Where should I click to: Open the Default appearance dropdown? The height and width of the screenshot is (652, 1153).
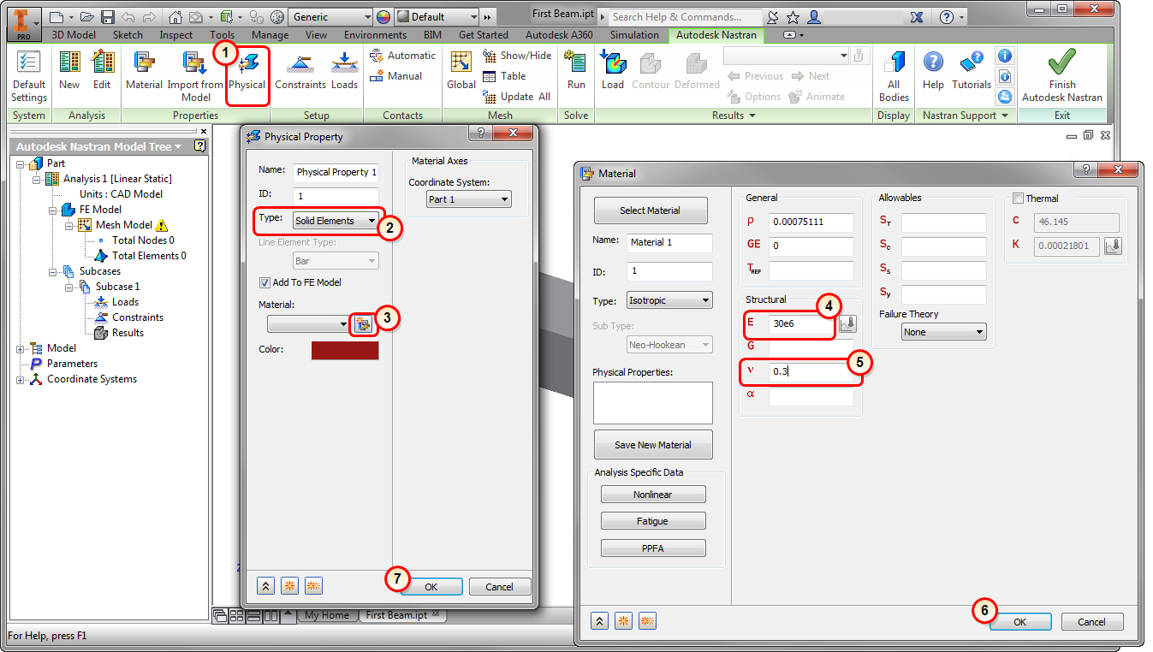coord(437,16)
